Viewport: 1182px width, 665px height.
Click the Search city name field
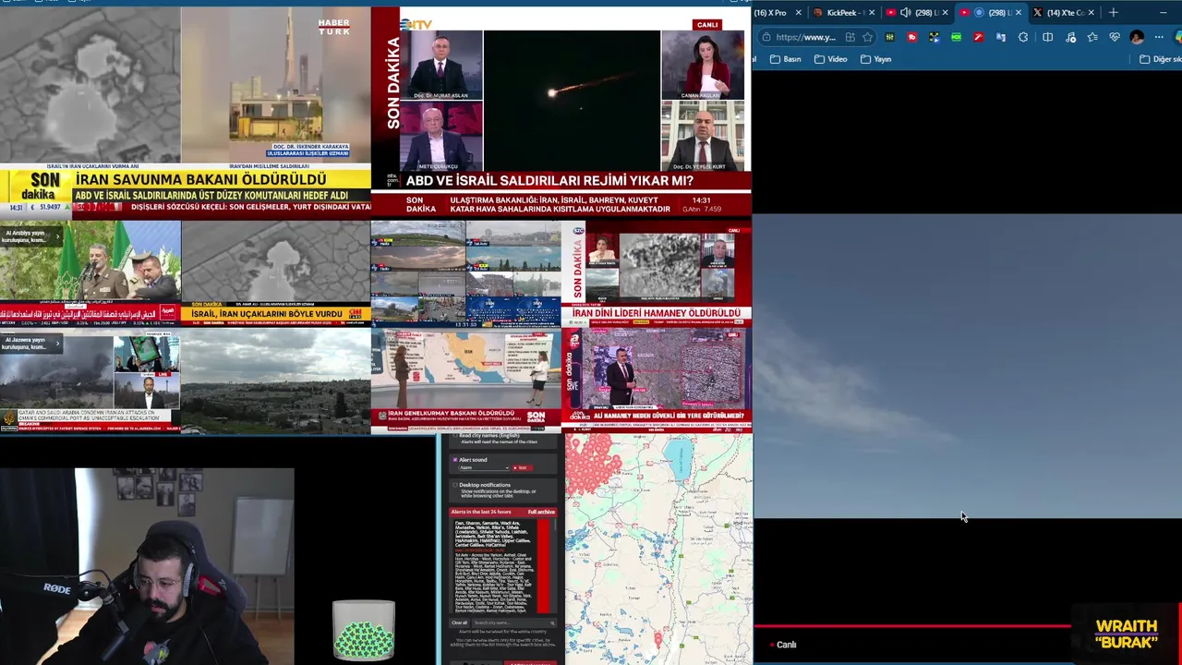(514, 623)
